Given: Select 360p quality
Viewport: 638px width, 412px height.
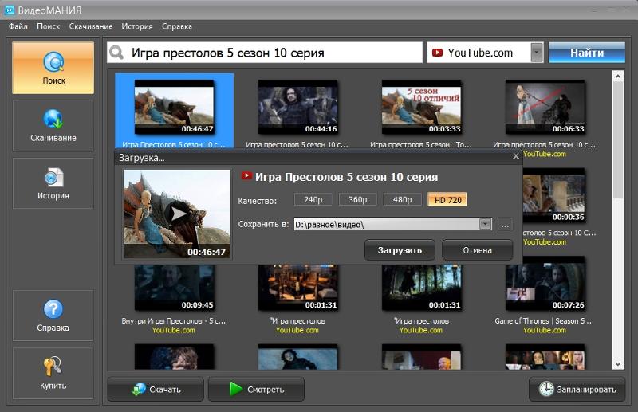Looking at the screenshot, I should click(357, 200).
